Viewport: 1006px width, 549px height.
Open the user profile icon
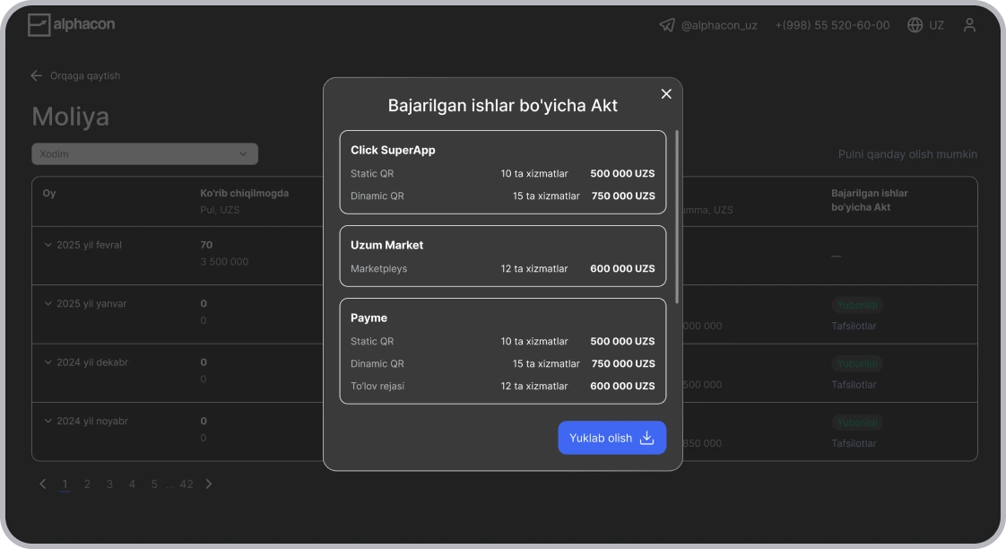pyautogui.click(x=969, y=25)
